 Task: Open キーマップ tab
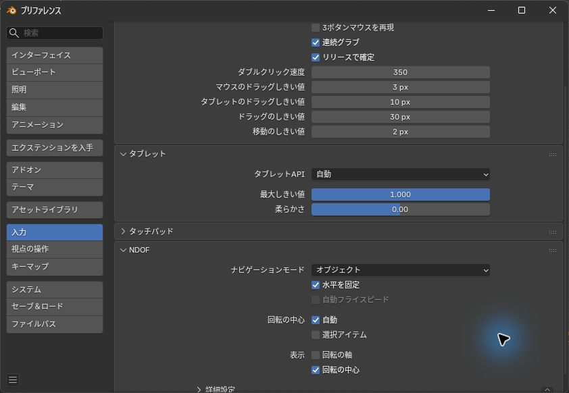55,267
